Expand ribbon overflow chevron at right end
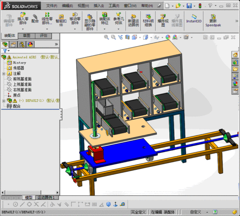 click(237, 21)
